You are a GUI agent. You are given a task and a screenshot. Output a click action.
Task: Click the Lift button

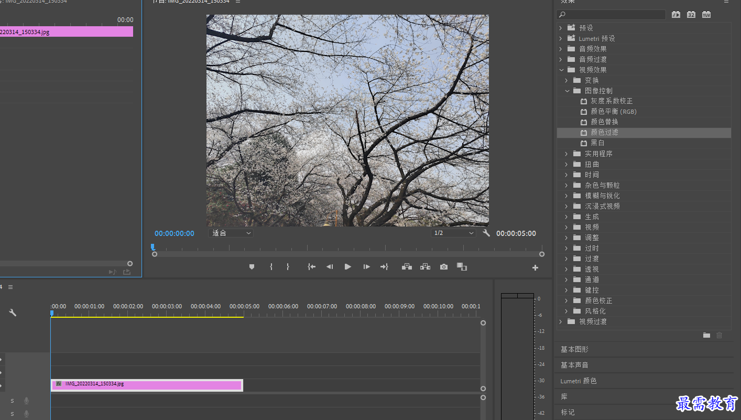(407, 267)
